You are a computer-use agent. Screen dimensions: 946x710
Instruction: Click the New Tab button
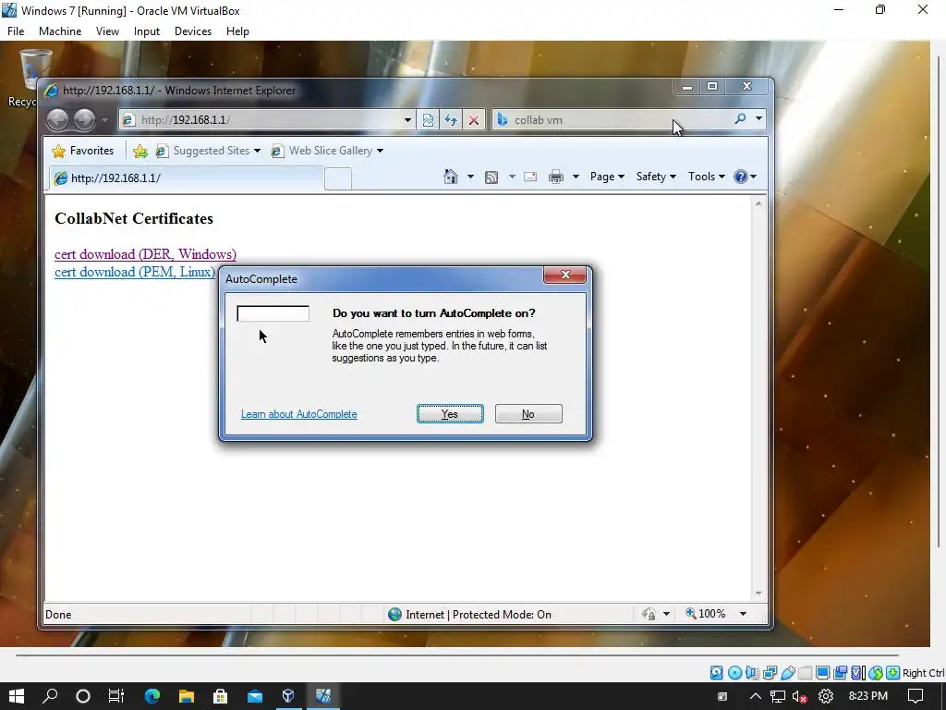[x=338, y=178]
